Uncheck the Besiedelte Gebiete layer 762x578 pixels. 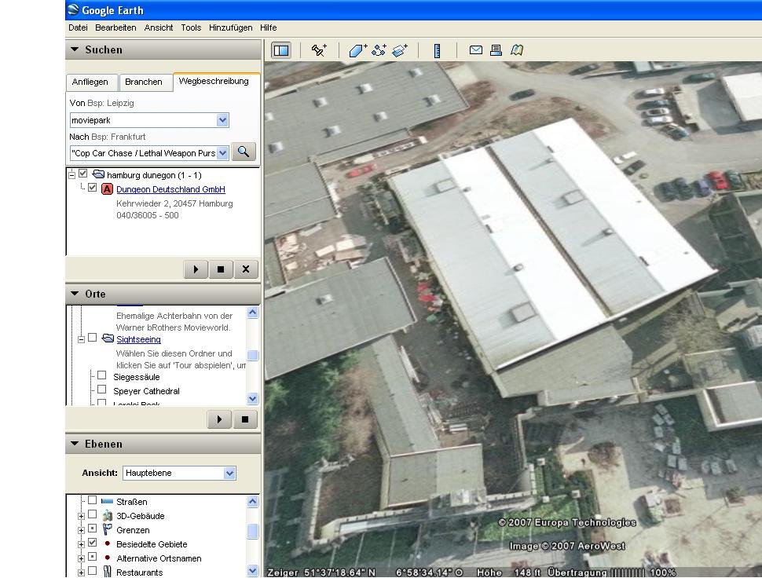click(93, 543)
